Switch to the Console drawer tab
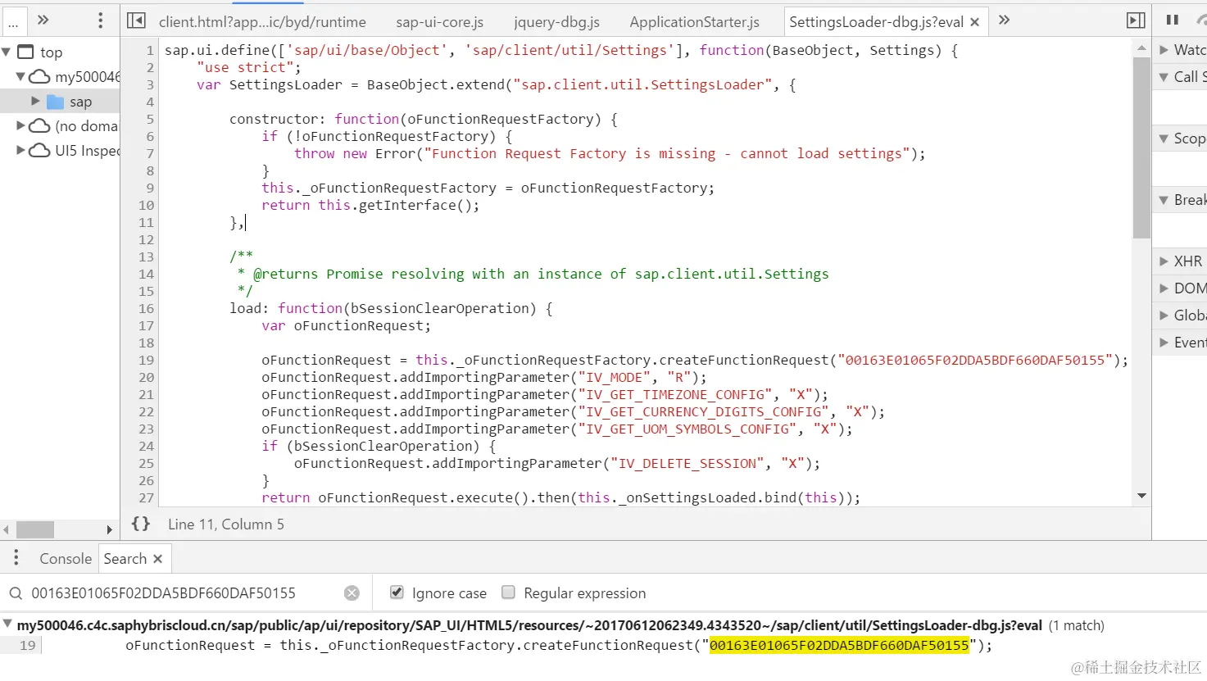 pos(66,558)
